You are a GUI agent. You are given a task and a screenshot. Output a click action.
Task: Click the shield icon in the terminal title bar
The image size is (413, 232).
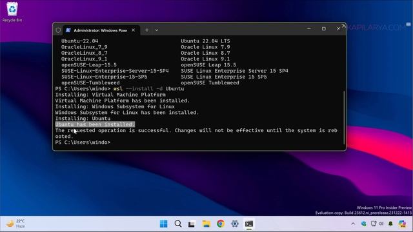(x=58, y=30)
